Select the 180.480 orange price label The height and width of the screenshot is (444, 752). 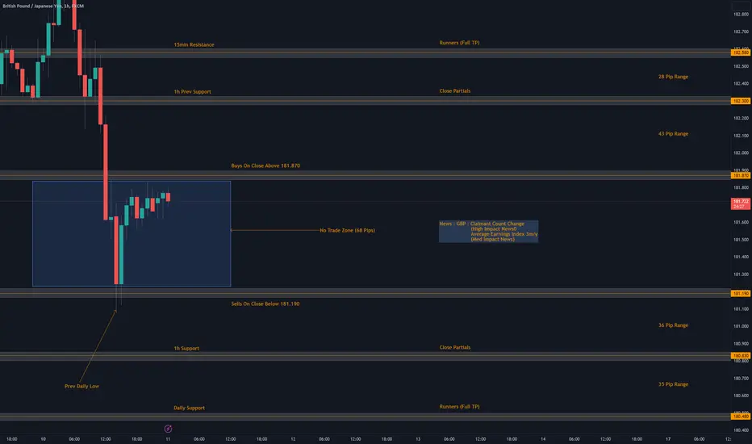click(741, 417)
